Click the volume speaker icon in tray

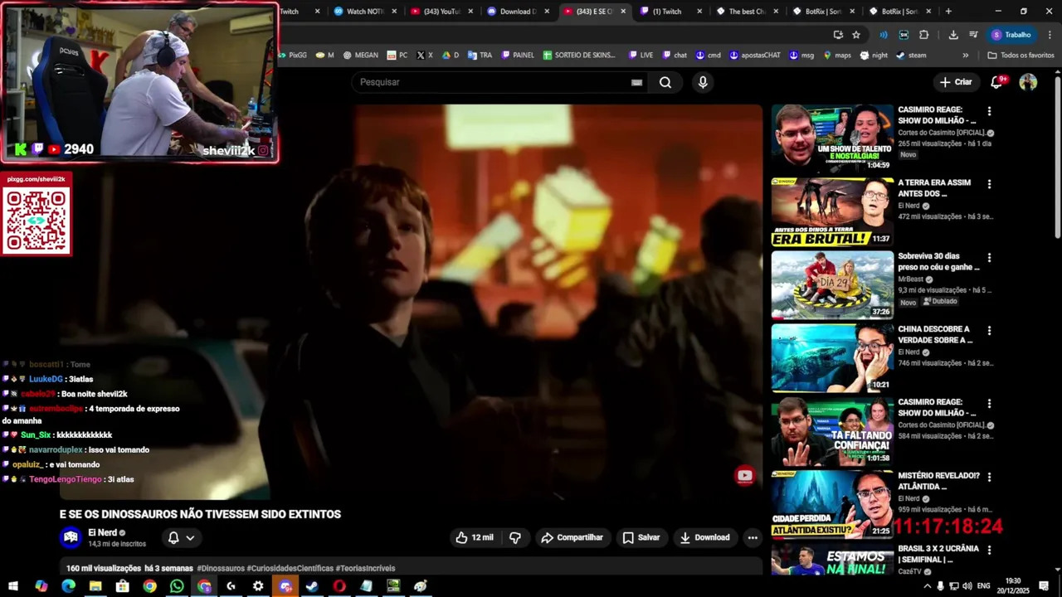tap(967, 586)
